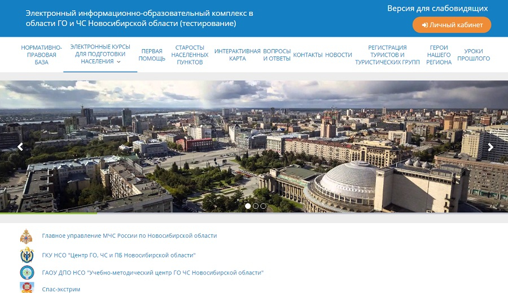Screen dimensions: 508x293
Task: Click the ГАОУ ДПО НСО training center emblem
Action: pyautogui.click(x=27, y=273)
